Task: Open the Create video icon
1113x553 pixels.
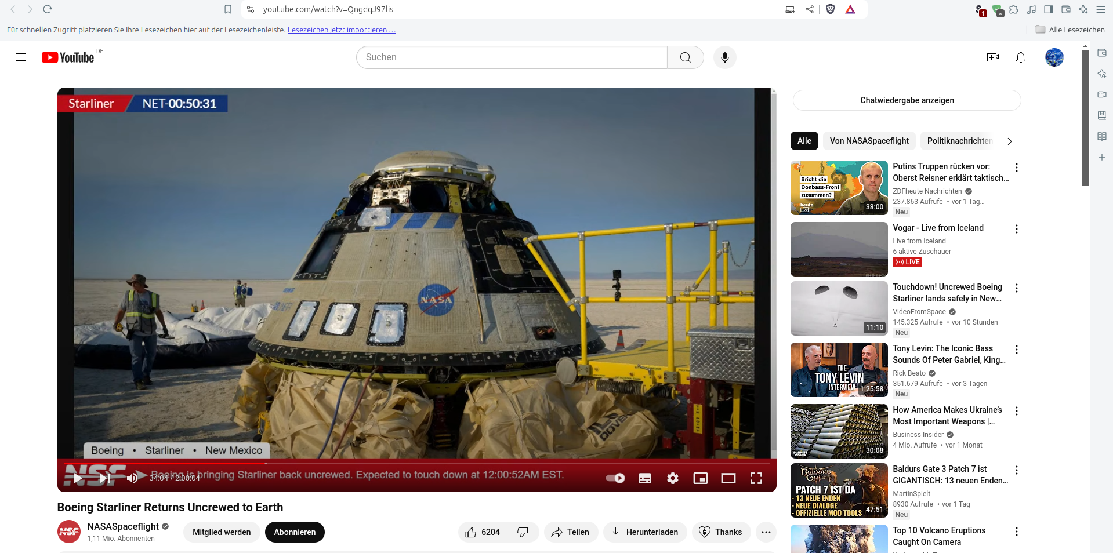Action: (x=993, y=57)
